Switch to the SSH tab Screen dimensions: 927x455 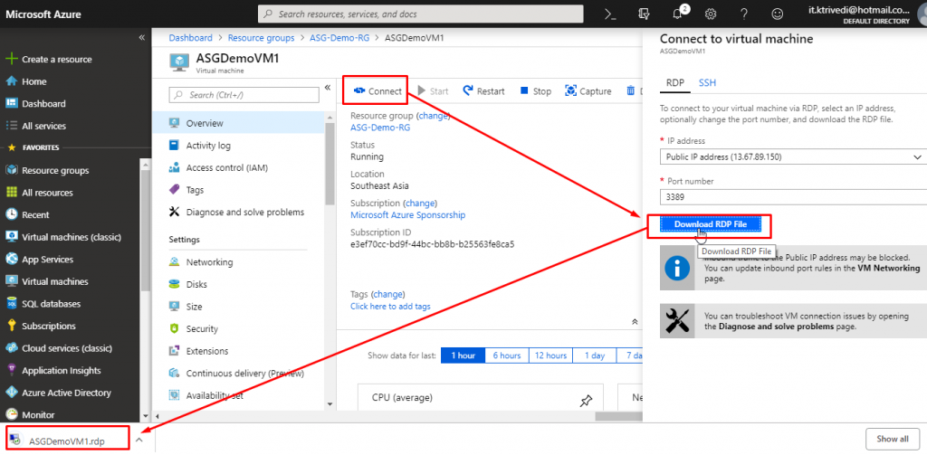click(707, 82)
